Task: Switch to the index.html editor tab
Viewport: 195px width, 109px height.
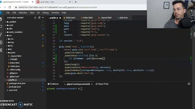Action: (x=88, y=18)
